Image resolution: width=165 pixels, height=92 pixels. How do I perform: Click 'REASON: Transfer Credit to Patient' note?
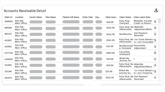pos(143,22)
